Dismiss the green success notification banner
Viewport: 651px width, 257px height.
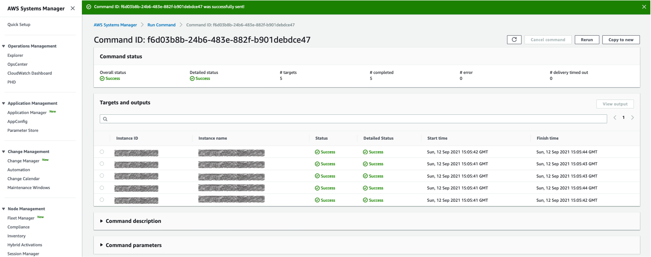pyautogui.click(x=644, y=7)
